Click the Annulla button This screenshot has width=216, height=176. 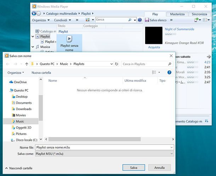tap(159, 168)
